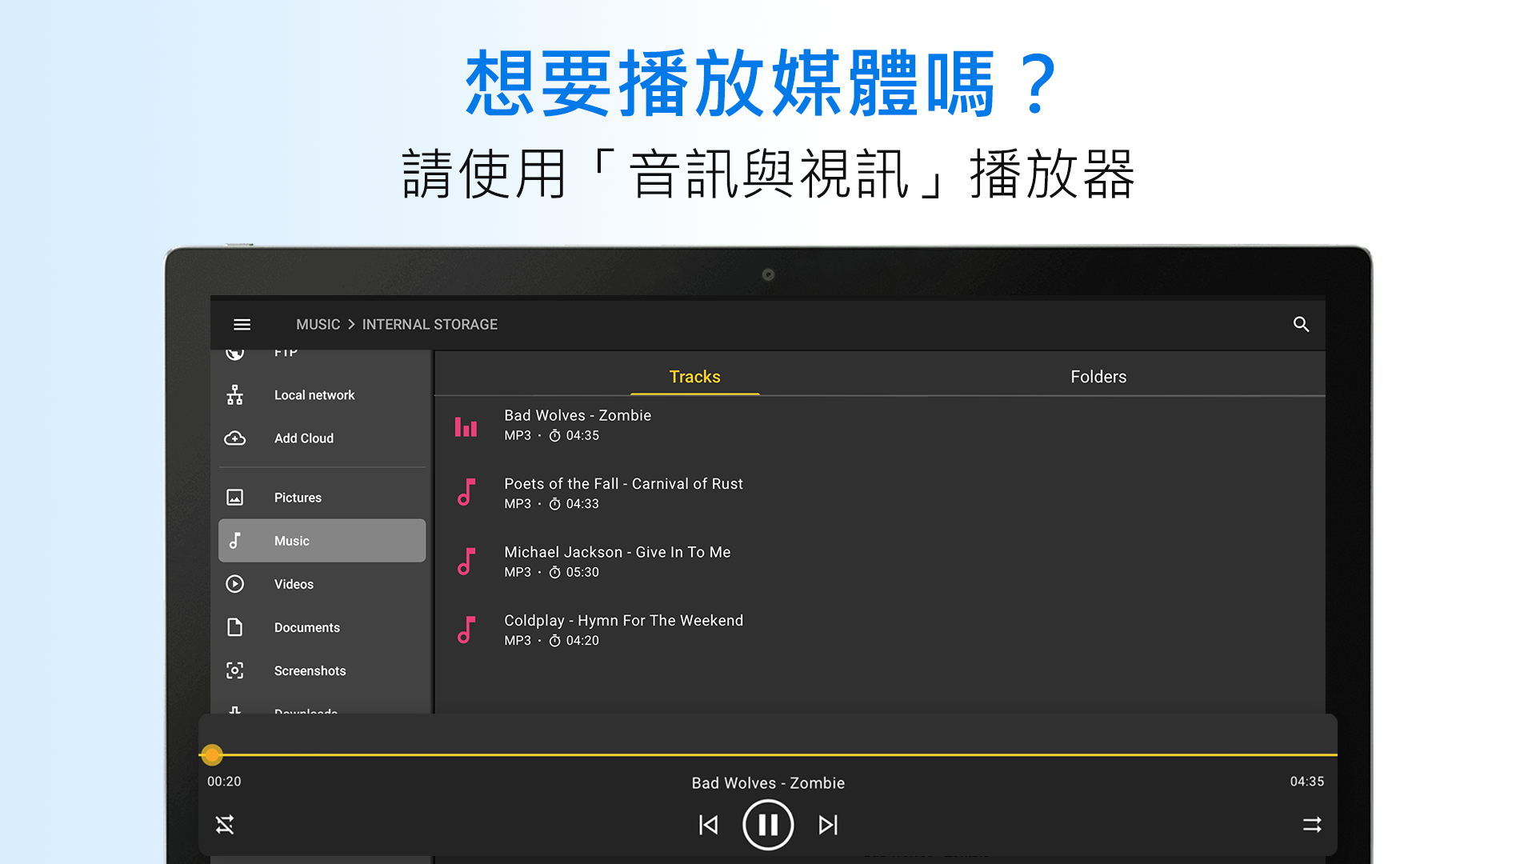This screenshot has width=1536, height=864.
Task: Click the equalizer icon beside Bad Wolves - Zombie
Action: (466, 426)
